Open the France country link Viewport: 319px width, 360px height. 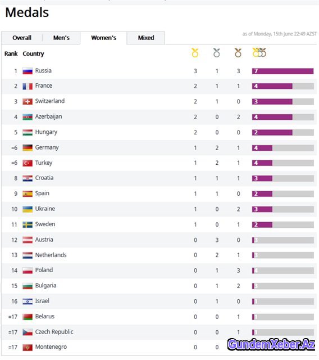[x=44, y=85]
